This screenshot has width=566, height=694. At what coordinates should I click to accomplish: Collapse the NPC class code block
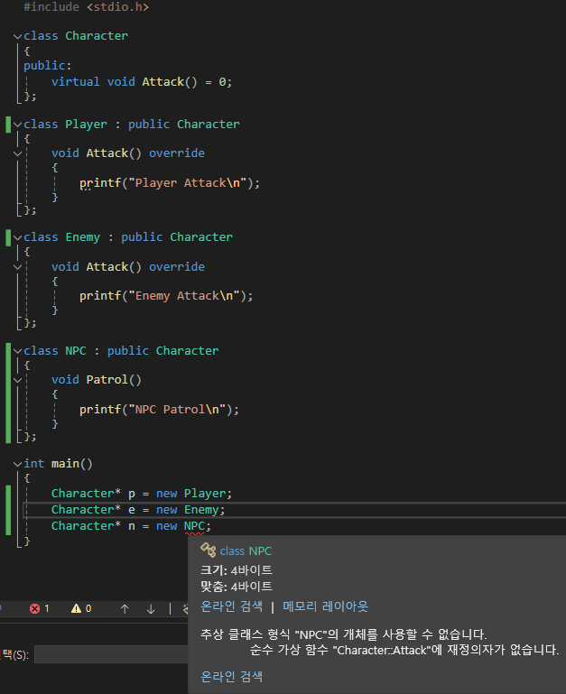pos(17,351)
